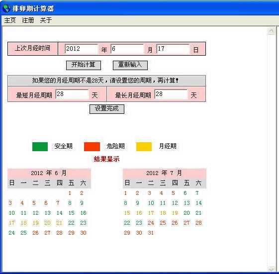Click the notice about 28天 cycle setting

[105, 81]
